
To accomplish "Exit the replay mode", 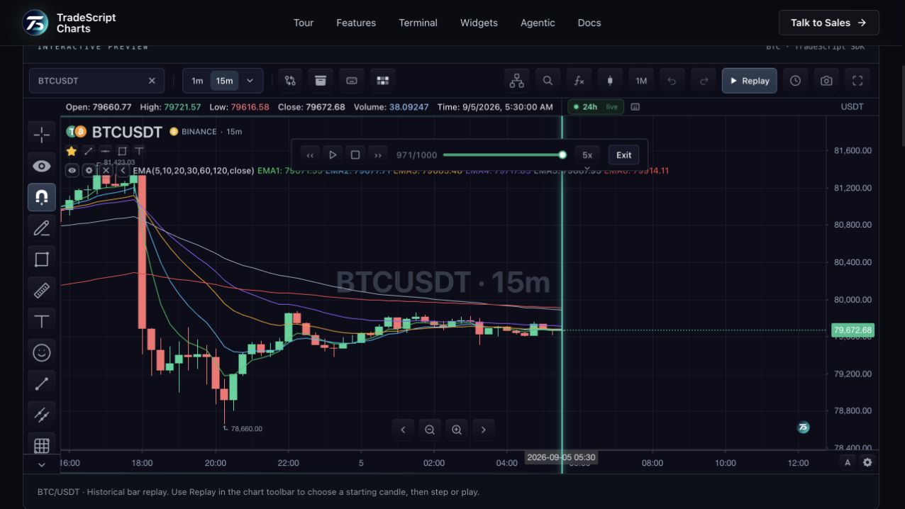I will (623, 155).
